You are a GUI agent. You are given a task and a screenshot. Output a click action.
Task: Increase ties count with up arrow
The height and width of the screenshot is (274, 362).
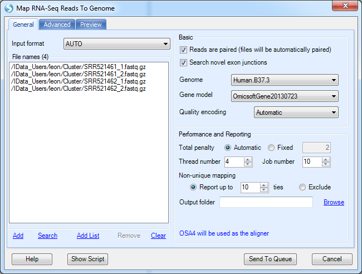coord(263,185)
